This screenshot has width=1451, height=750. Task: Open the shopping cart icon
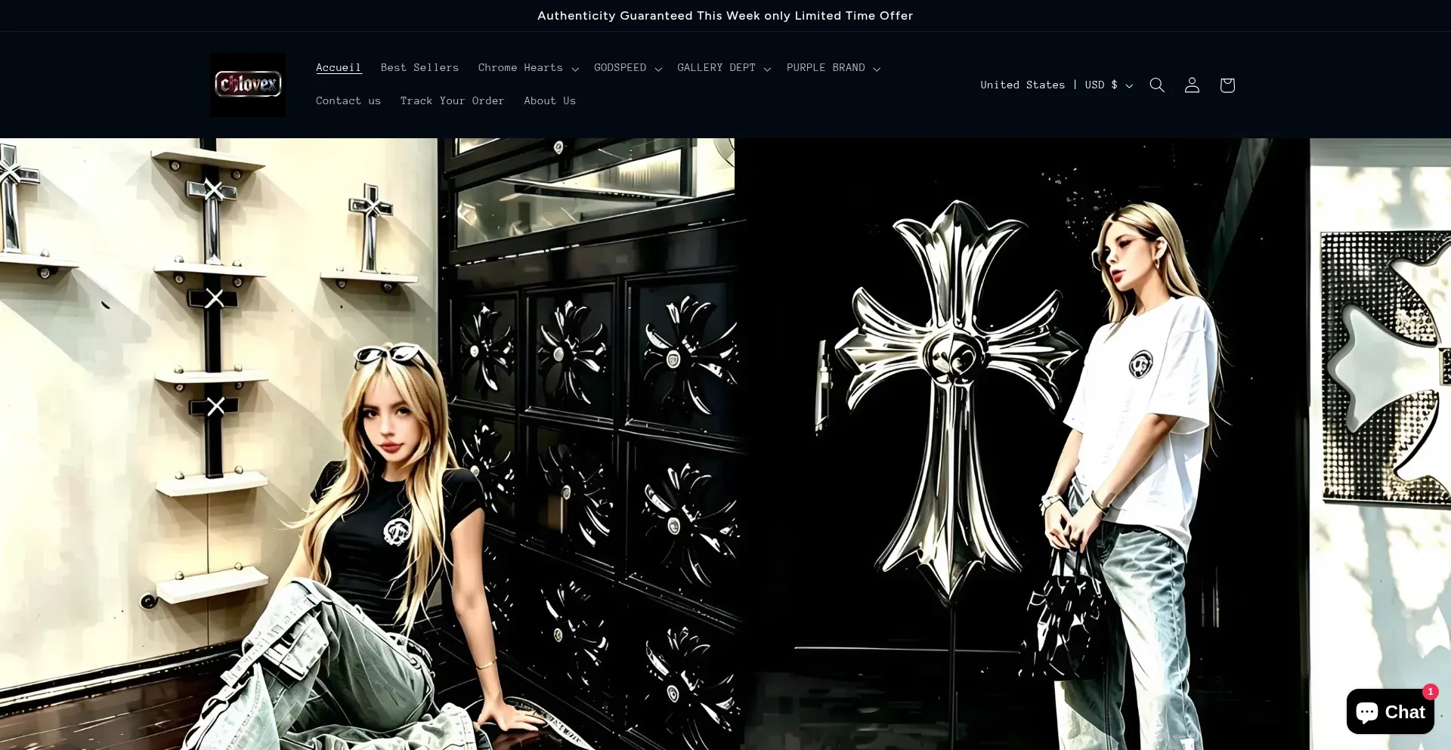tap(1227, 85)
